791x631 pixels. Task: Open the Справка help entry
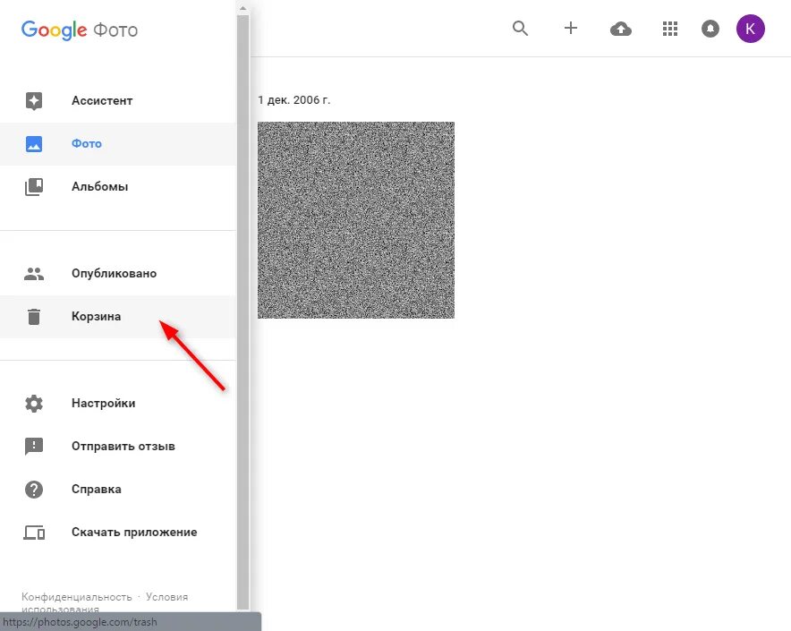click(x=118, y=490)
